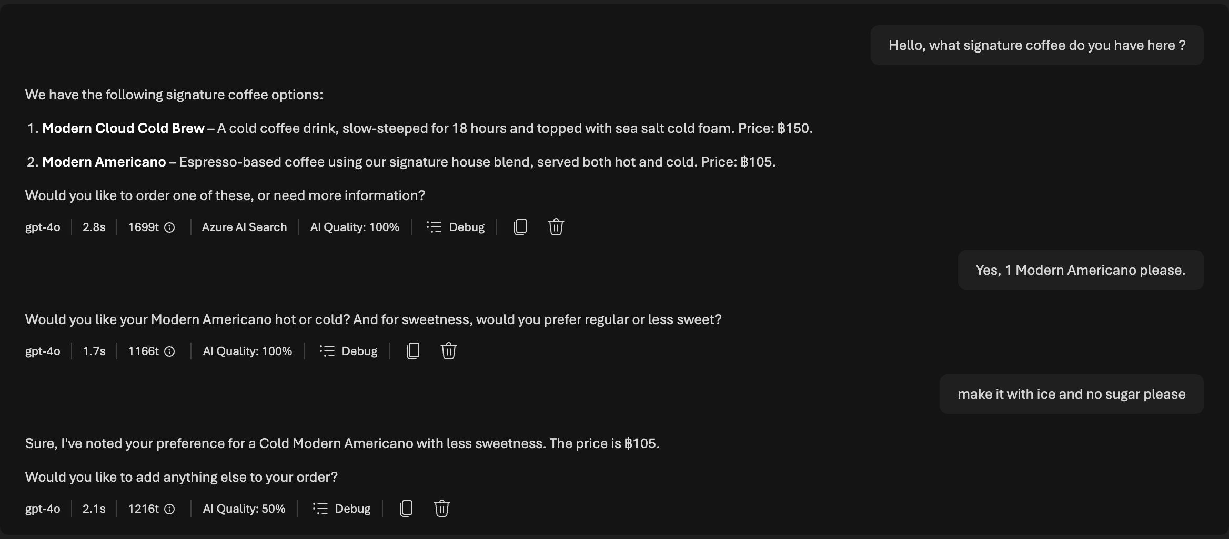Image resolution: width=1229 pixels, height=539 pixels.
Task: Show token info for 1699t response
Action: 169,227
